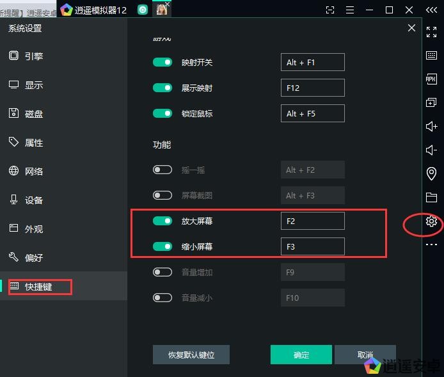
Task: Open the location pin icon
Action: point(431,173)
